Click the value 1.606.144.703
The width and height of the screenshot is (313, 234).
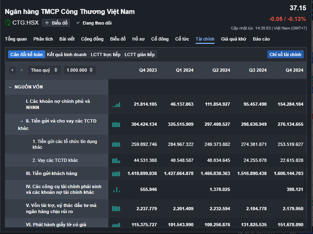[x=289, y=174]
